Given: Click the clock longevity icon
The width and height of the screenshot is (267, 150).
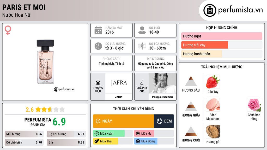Looking at the screenshot, I should click(98, 46).
